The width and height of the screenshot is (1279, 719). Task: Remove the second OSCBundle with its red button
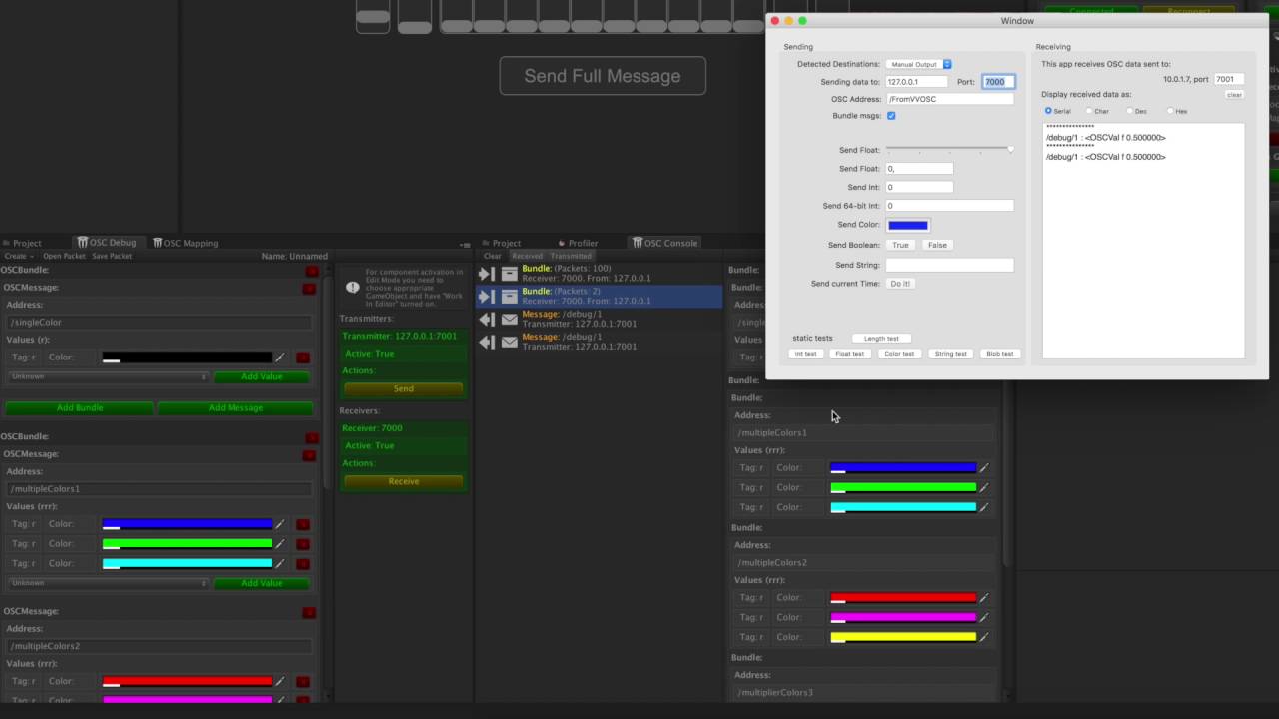pyautogui.click(x=312, y=437)
